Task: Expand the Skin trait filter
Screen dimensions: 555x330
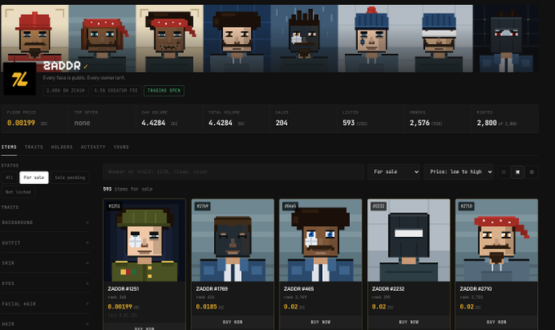Action: pyautogui.click(x=45, y=263)
